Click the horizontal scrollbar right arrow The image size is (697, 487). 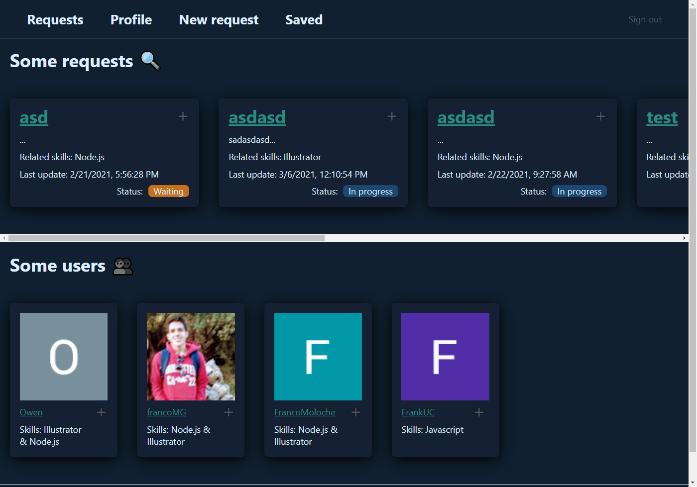tap(684, 238)
